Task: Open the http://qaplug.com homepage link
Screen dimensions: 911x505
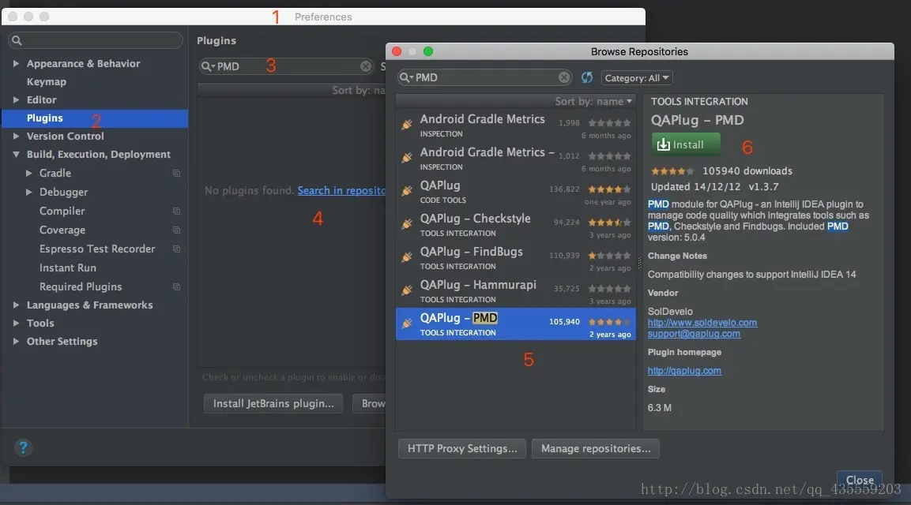Action: coord(684,370)
